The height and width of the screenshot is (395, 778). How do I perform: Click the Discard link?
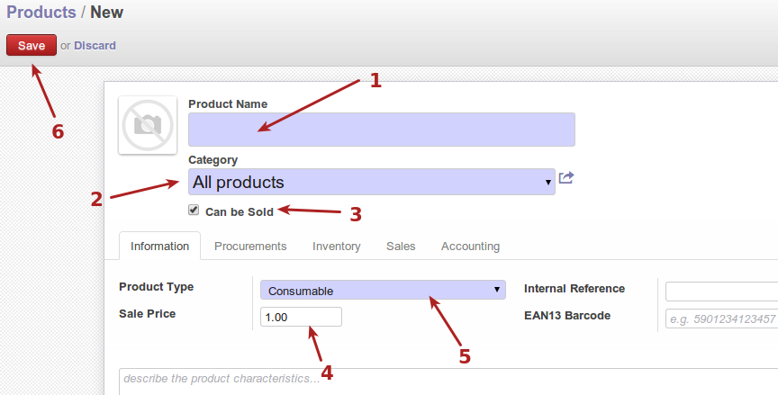pos(95,45)
